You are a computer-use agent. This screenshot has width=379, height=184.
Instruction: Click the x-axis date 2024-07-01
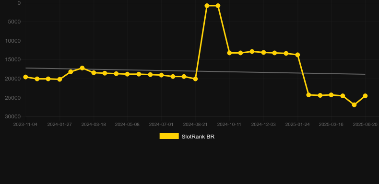161,125
